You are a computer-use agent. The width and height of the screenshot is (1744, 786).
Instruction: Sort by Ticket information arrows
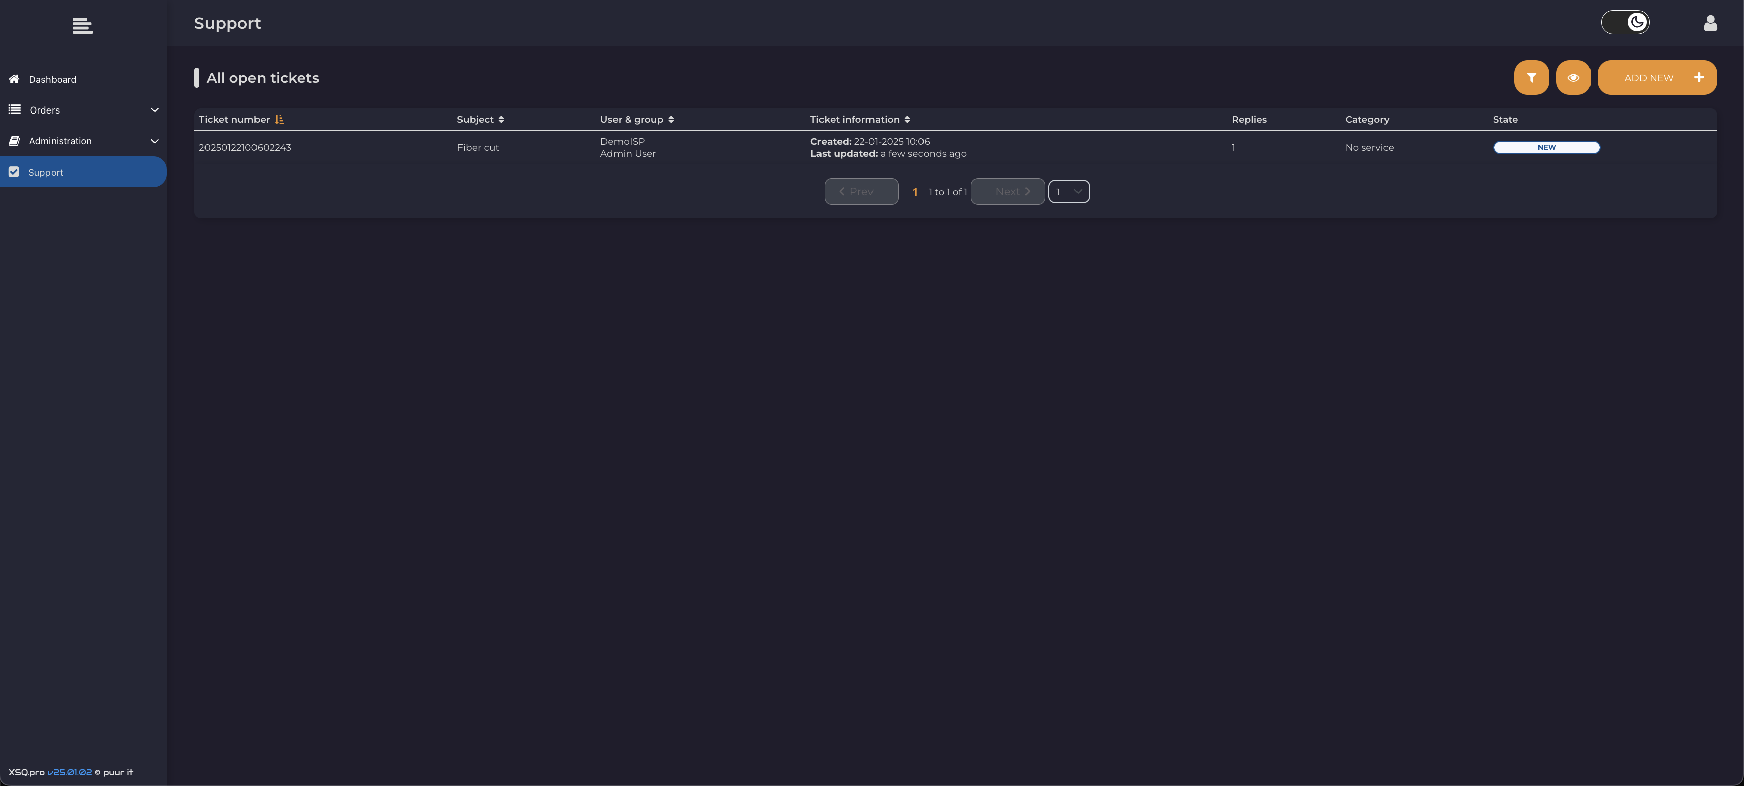[x=906, y=120]
